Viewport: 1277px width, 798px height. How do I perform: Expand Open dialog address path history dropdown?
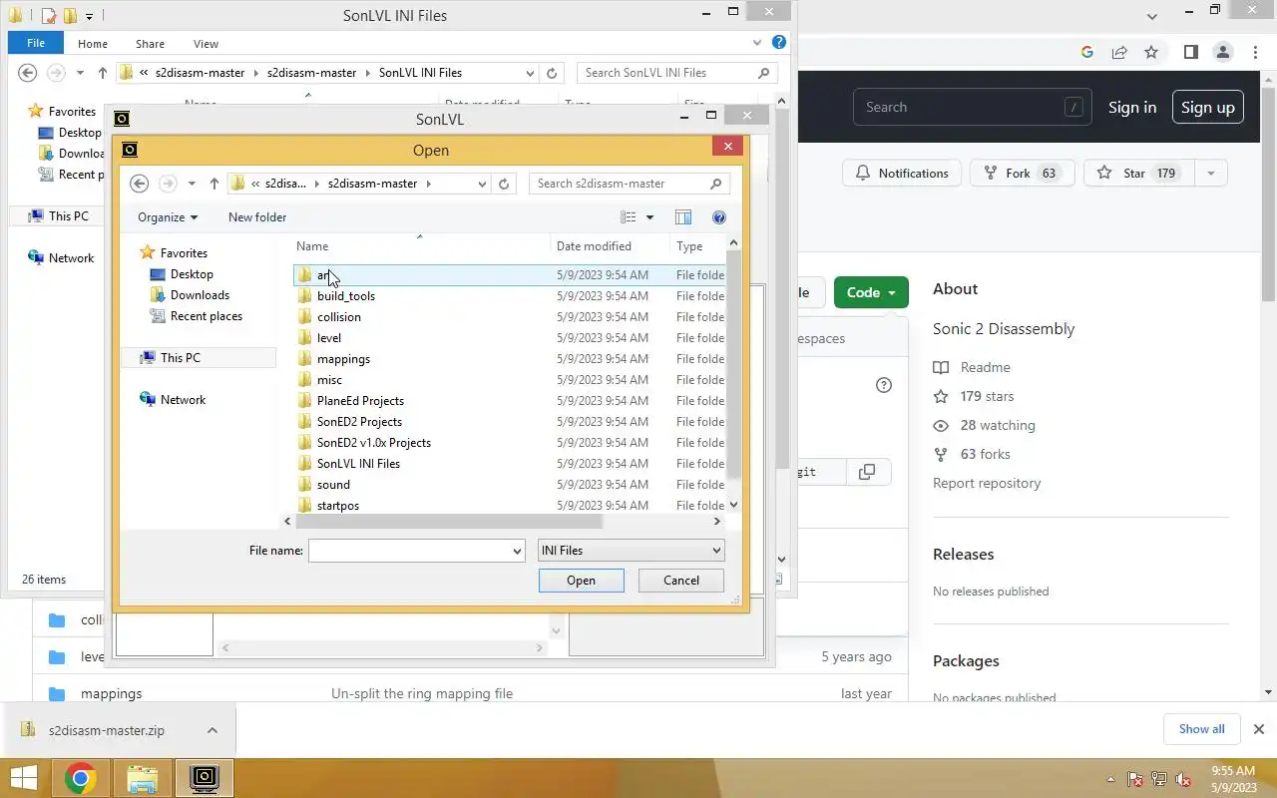pyautogui.click(x=483, y=184)
